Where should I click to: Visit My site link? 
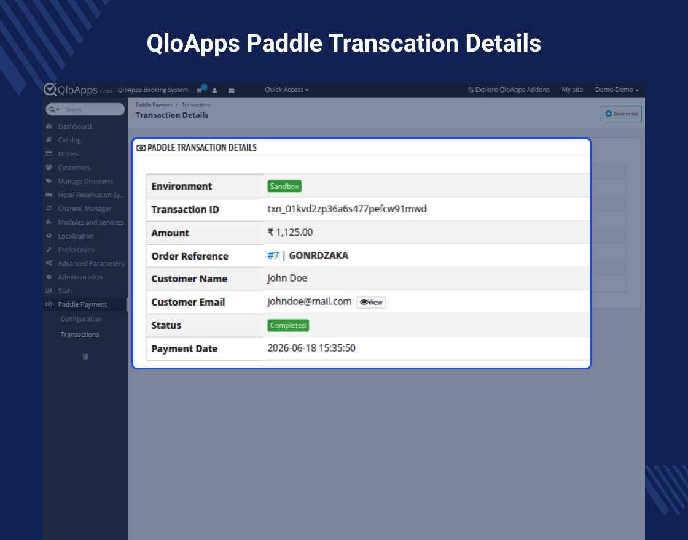pyautogui.click(x=572, y=90)
